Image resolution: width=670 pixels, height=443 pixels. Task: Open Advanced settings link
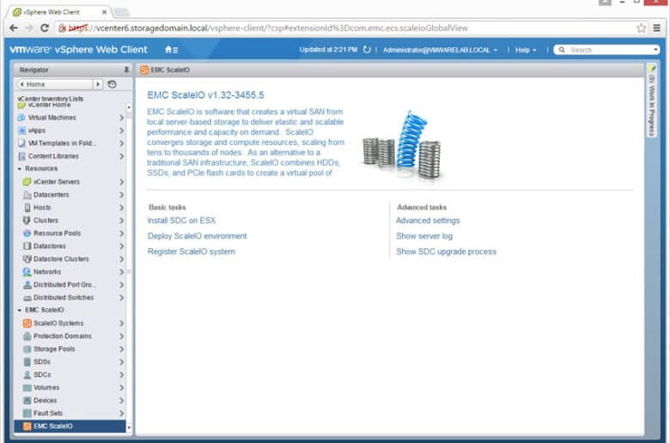tap(428, 221)
